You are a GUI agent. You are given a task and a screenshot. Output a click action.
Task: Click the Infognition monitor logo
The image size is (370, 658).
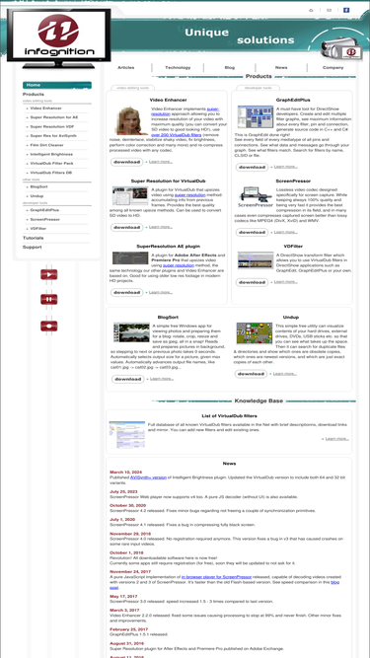[x=59, y=38]
